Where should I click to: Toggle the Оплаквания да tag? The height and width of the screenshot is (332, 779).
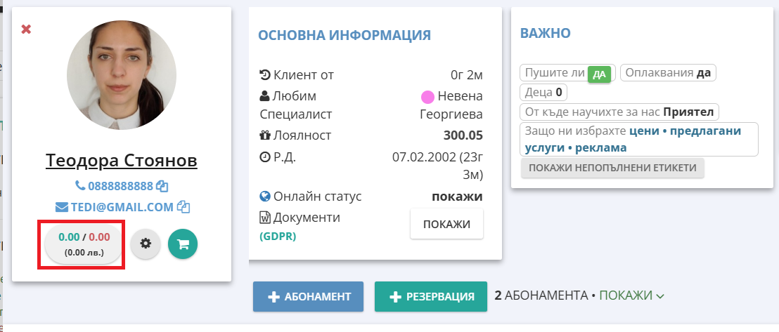point(668,73)
